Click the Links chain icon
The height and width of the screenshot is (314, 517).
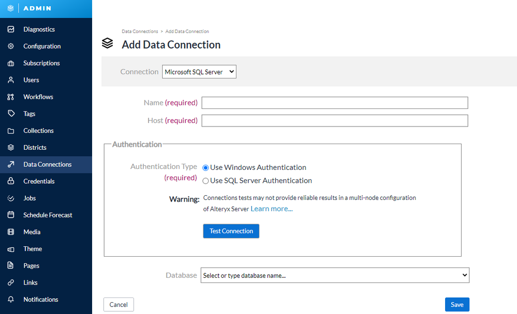[x=11, y=282]
